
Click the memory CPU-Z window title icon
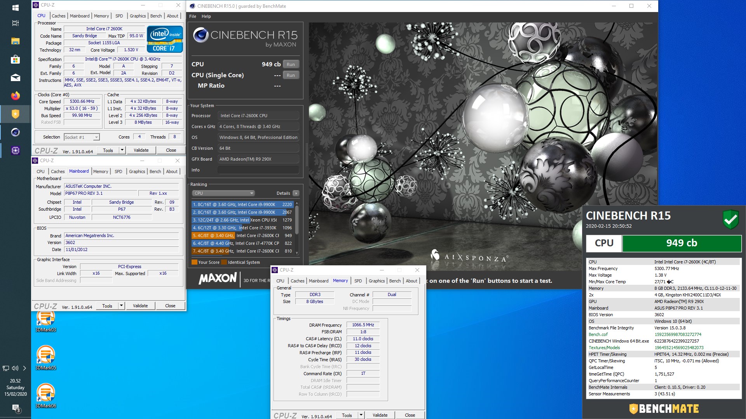[275, 270]
